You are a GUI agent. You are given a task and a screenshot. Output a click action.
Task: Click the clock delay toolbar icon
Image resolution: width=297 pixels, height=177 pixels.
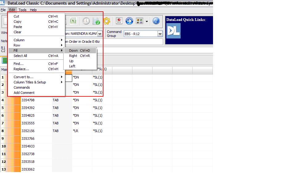pyautogui.click(x=86, y=21)
